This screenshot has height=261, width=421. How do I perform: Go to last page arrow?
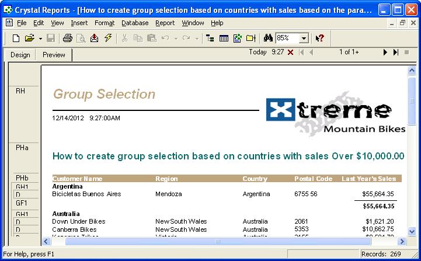pos(396,53)
